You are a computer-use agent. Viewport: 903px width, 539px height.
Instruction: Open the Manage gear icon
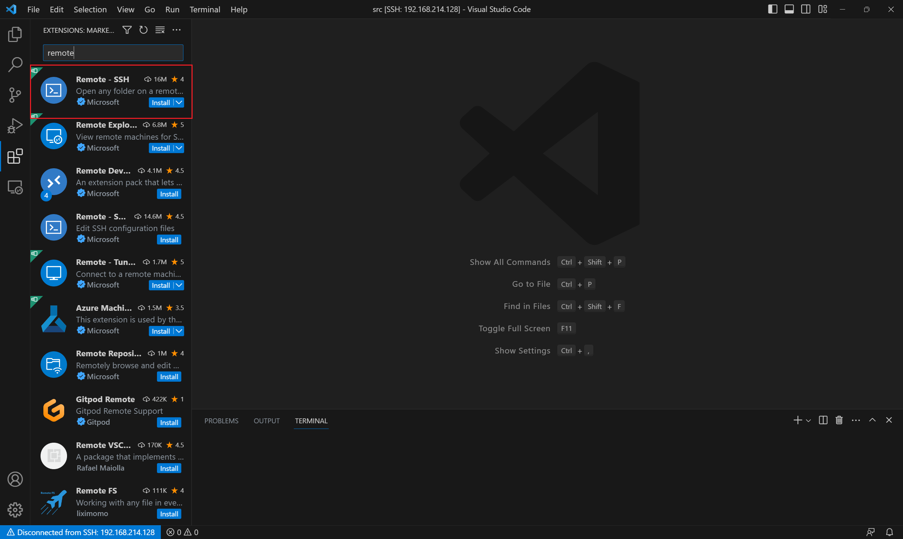click(x=15, y=510)
